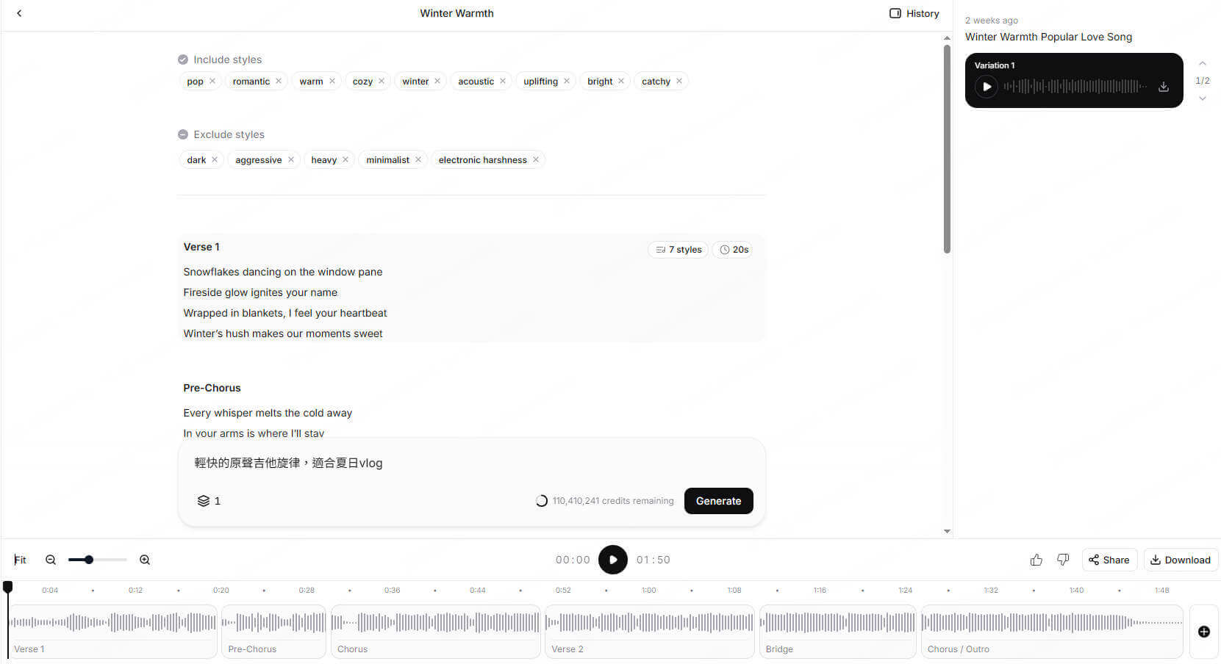Give the track a thumbs up
This screenshot has height=664, width=1221.
coord(1036,559)
